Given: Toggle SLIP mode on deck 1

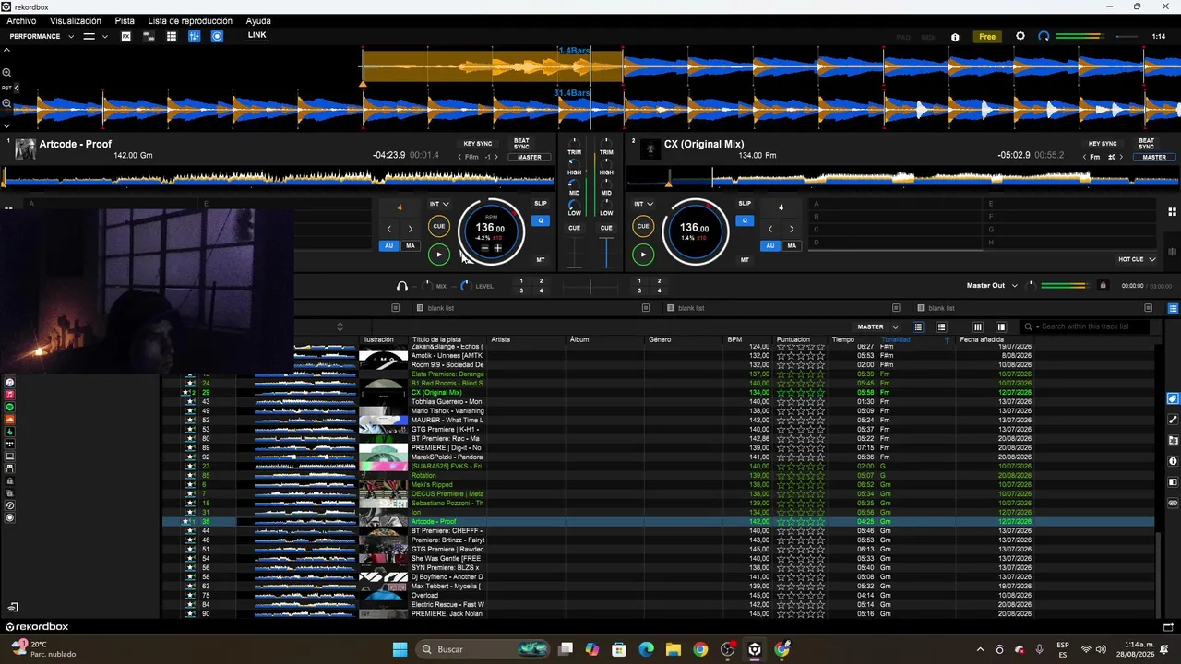Looking at the screenshot, I should pos(541,204).
